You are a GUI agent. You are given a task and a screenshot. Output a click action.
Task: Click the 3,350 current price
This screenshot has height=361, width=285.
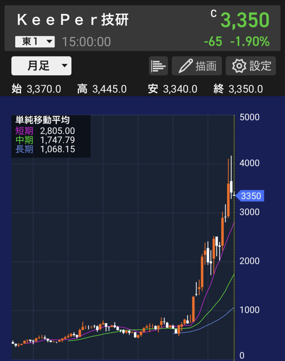click(245, 20)
